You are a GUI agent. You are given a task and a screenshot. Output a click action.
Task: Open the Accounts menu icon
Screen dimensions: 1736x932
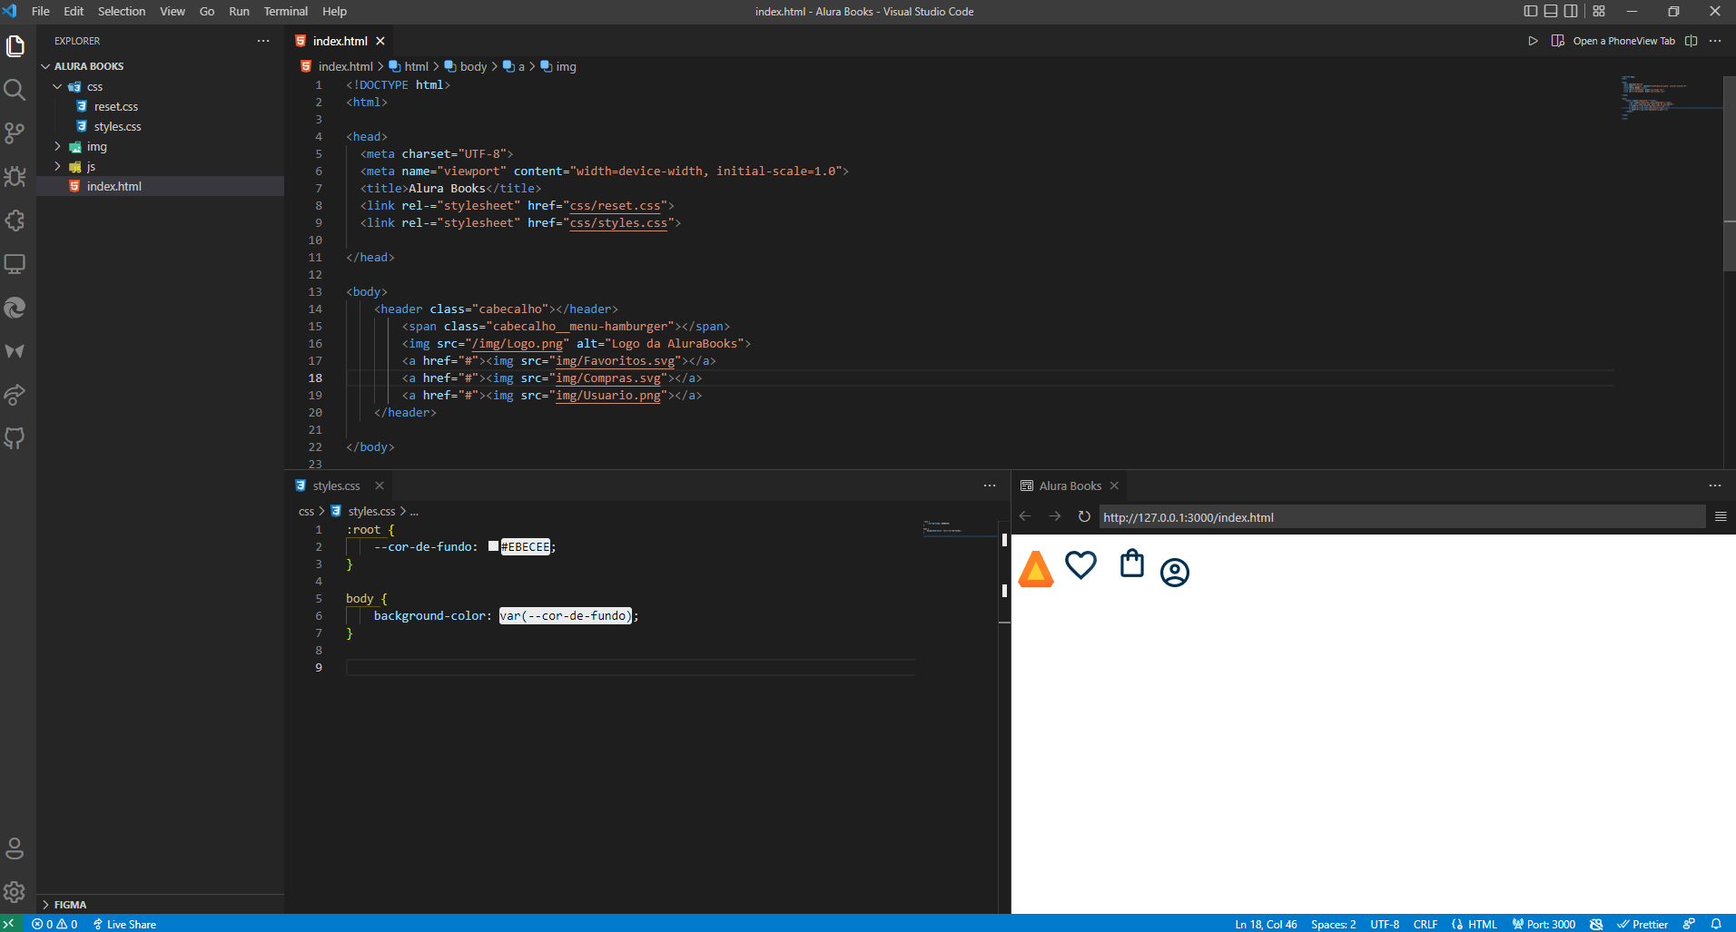(15, 849)
